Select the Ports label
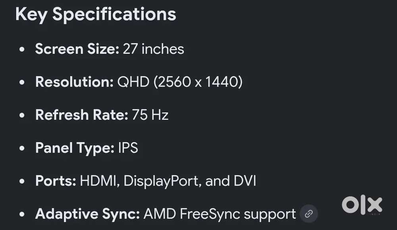 [56, 181]
